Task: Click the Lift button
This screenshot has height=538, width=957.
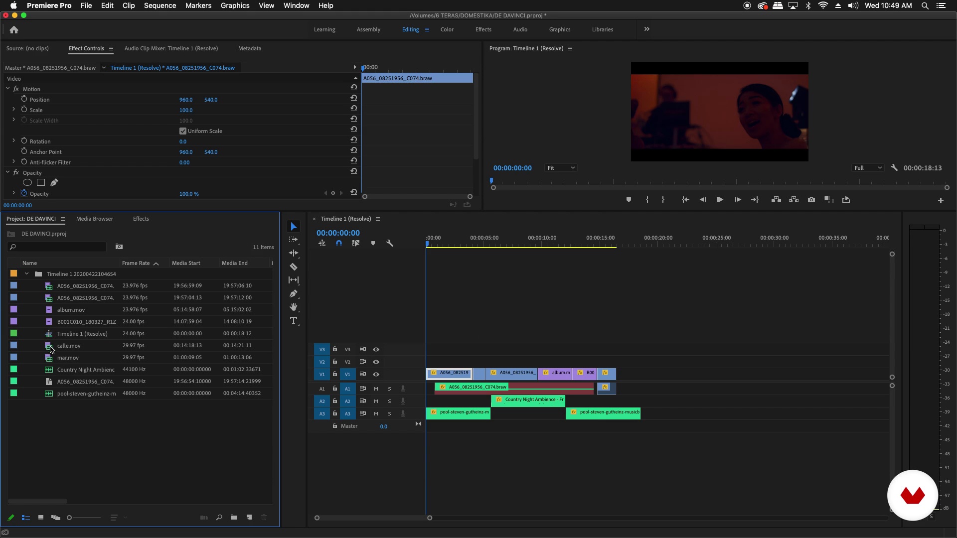Action: 776,200
